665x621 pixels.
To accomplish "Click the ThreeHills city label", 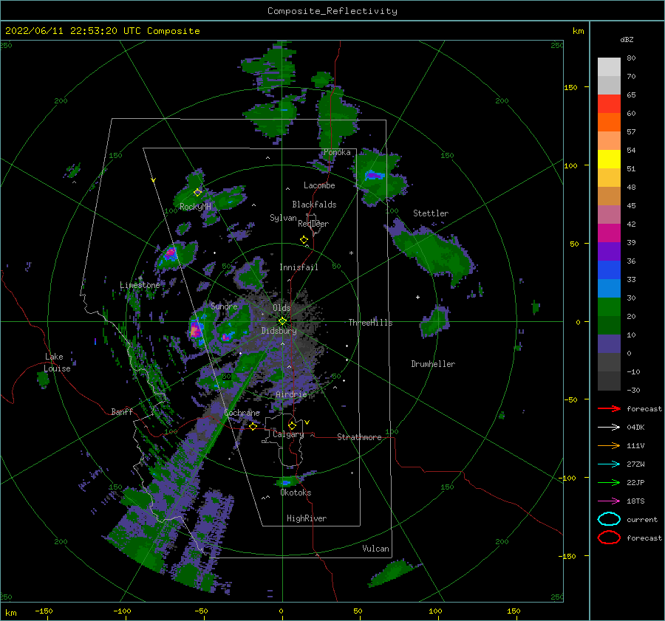I will tap(370, 323).
